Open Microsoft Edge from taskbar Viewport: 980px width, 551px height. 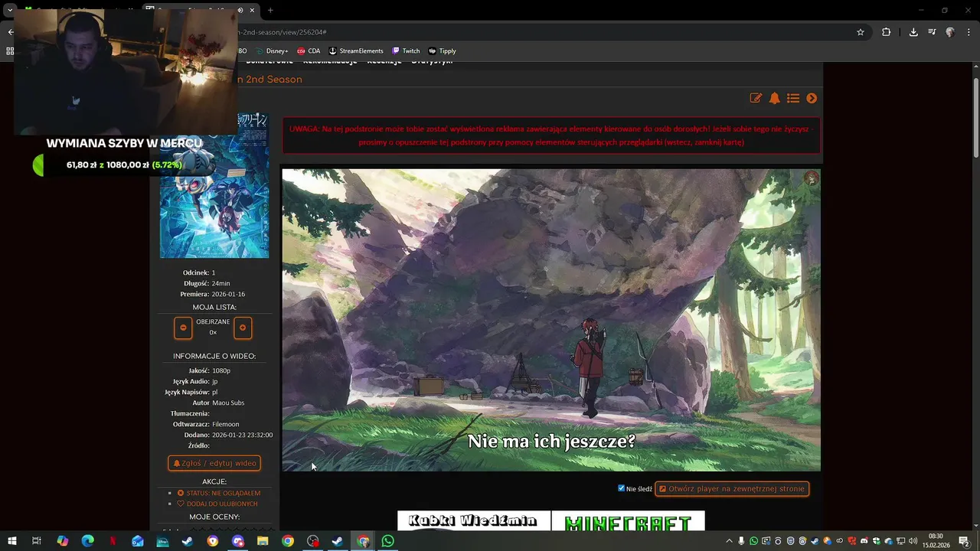[x=87, y=541]
